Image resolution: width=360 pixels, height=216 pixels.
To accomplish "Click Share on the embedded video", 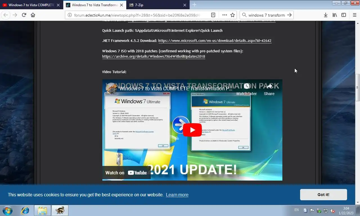I will [x=269, y=89].
